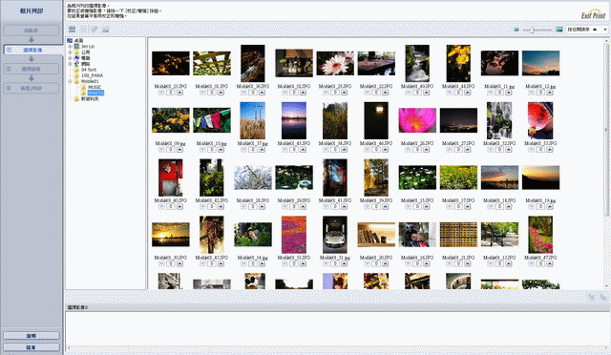Select the Mobile01_10.jpg flags thumbnail

point(212,120)
